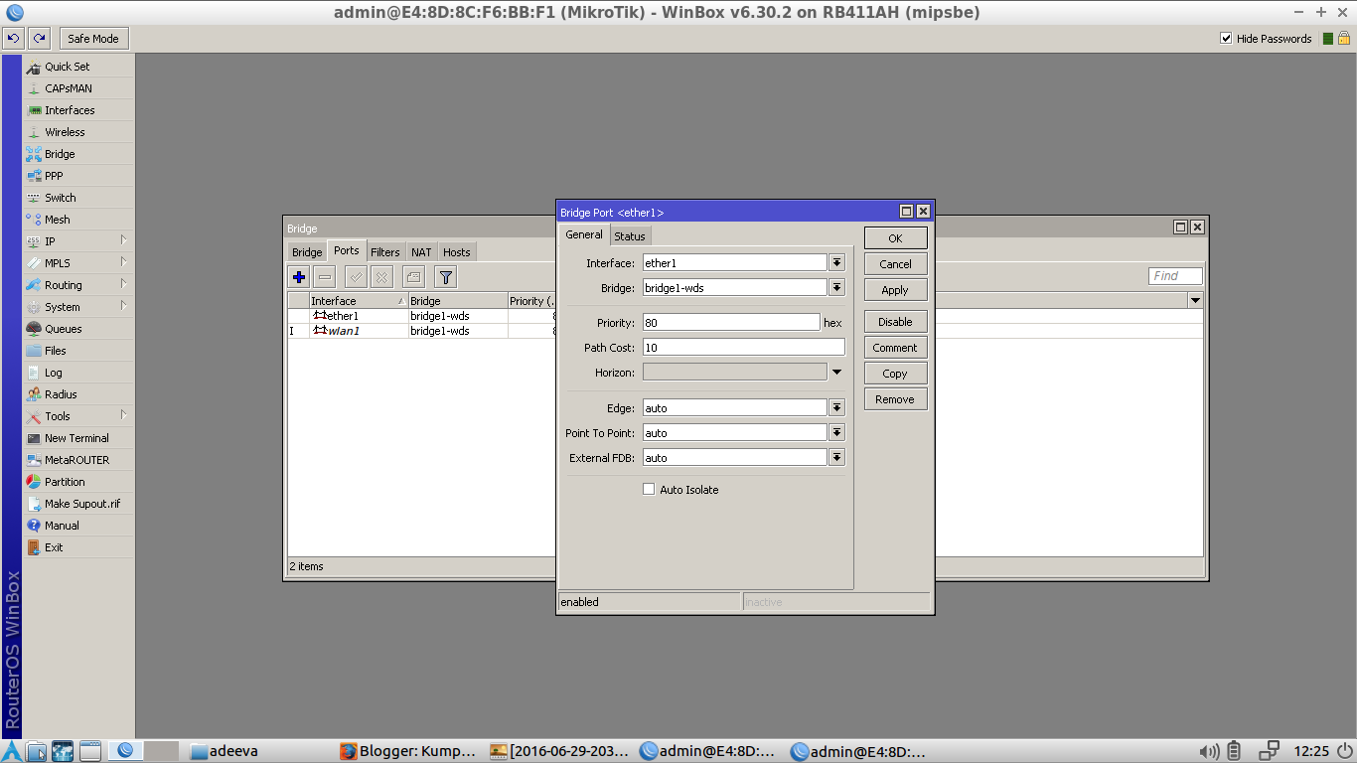The width and height of the screenshot is (1357, 763).
Task: Open the filter icon in Ports toolbar
Action: tap(445, 276)
